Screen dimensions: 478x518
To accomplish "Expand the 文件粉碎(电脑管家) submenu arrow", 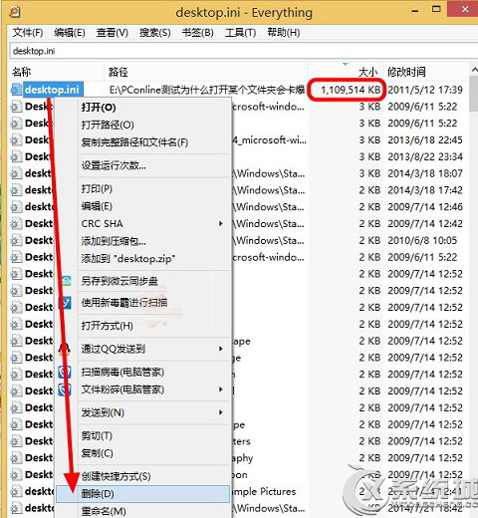I will click(x=221, y=389).
